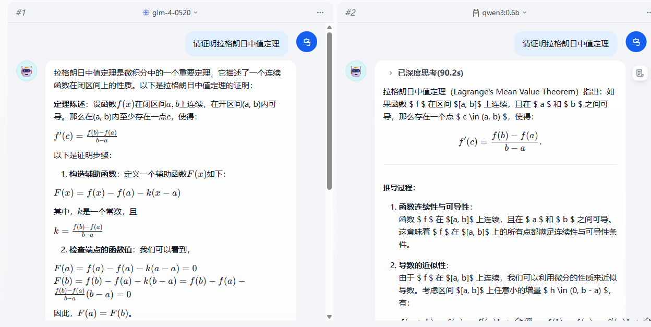The image size is (651, 327).
Task: Click the scroll-up arrow in panel #1
Action: pyautogui.click(x=329, y=27)
